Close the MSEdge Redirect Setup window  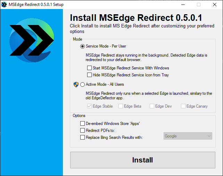(x=215, y=5)
